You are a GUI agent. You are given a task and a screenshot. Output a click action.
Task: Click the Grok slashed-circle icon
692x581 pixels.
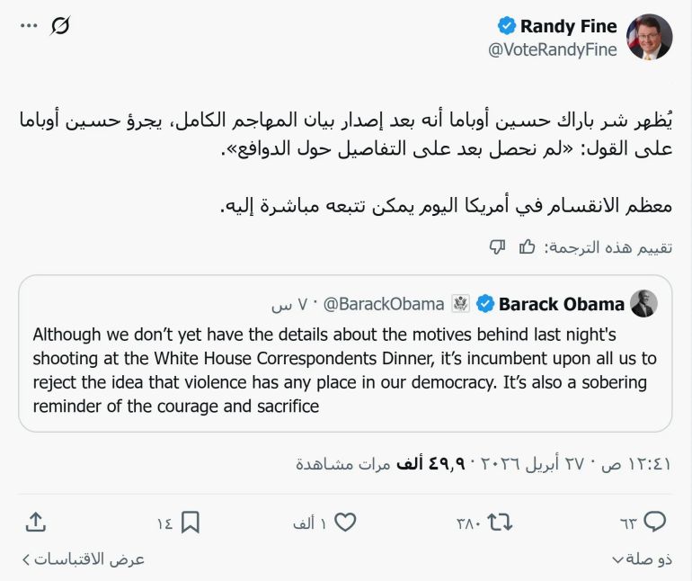(x=59, y=26)
